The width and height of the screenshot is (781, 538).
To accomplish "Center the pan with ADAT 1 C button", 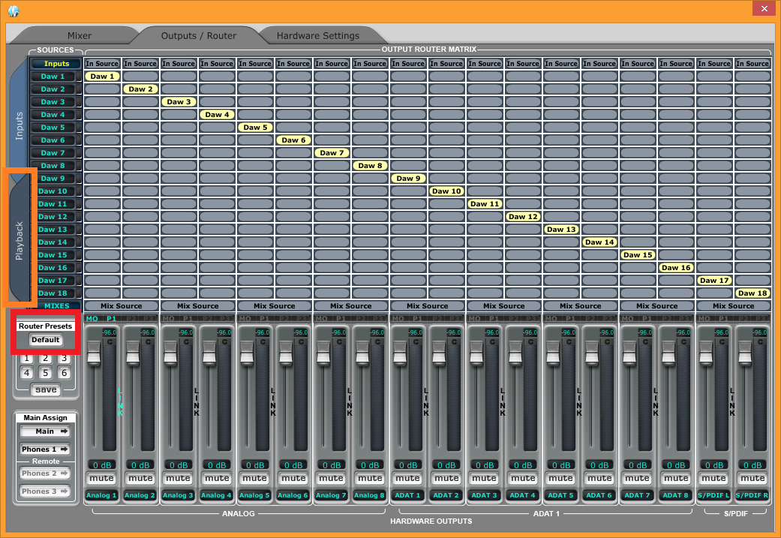I will pyautogui.click(x=416, y=341).
